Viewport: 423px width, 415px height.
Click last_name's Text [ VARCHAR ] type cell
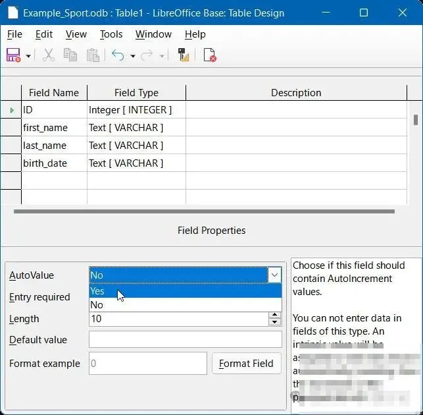click(136, 146)
